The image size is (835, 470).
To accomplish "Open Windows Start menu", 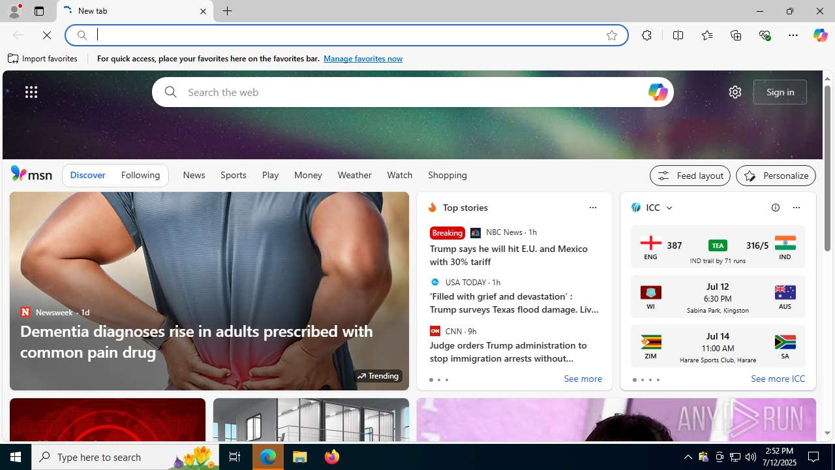I will [16, 457].
